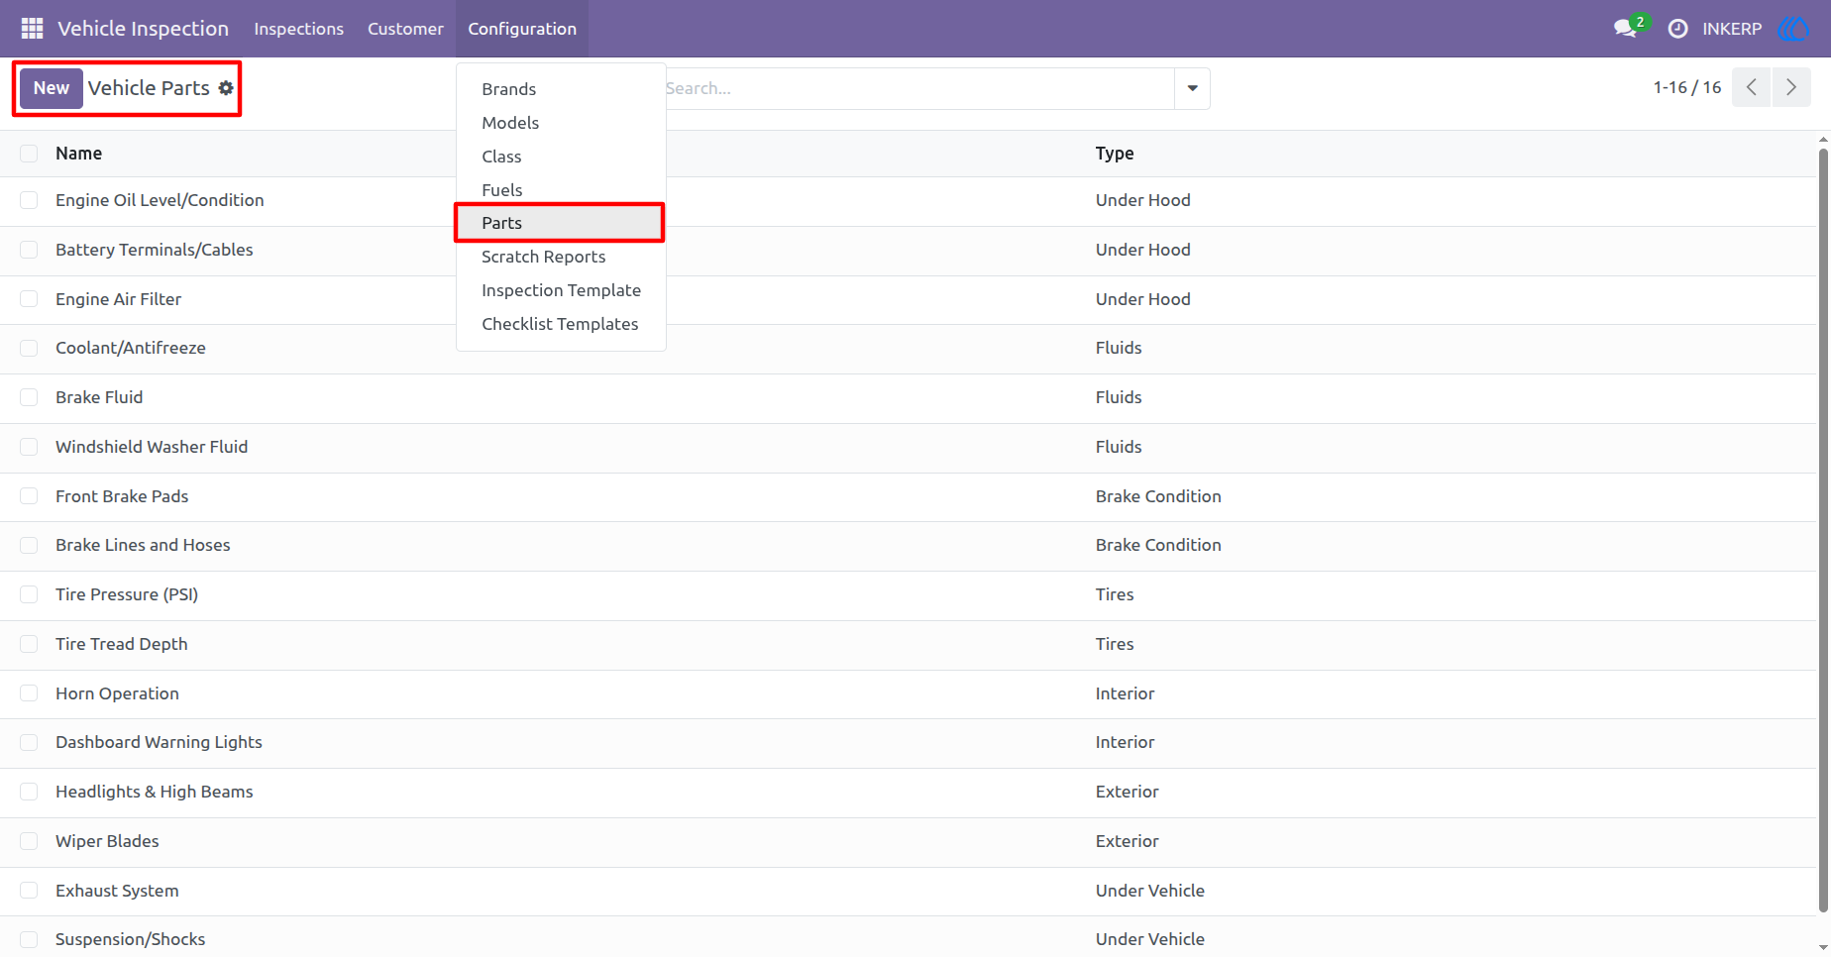Viewport: 1831px width, 957px height.
Task: Select Parts menu entry
Action: point(561,223)
